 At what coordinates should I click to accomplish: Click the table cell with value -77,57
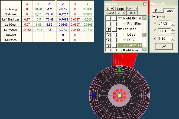point(49,14)
